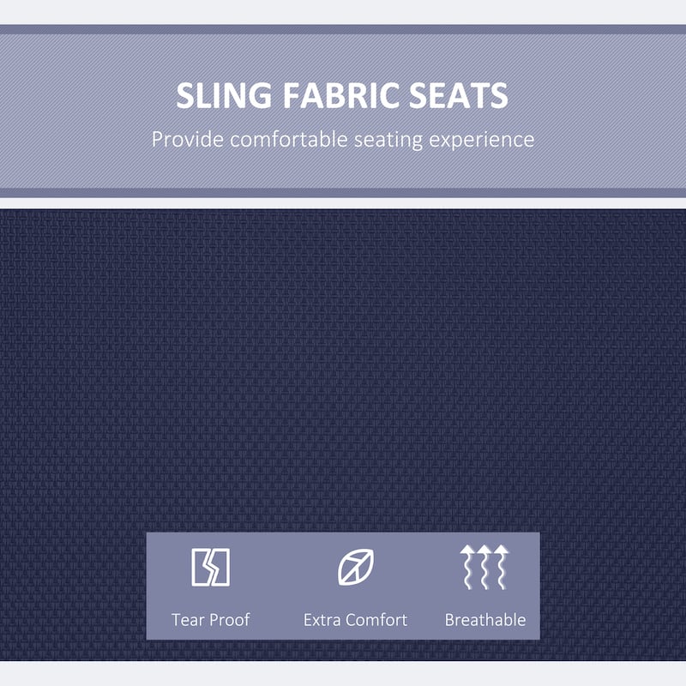
Task: Click the word "SEATS" in the heading
Action: pos(459,95)
